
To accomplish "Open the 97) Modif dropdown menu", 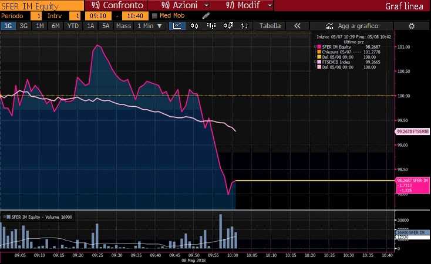I will [242, 5].
